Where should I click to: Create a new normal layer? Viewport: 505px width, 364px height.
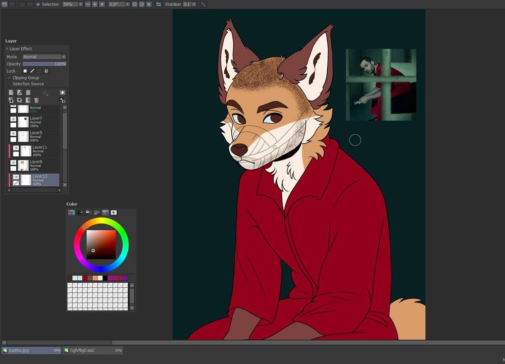tap(11, 92)
